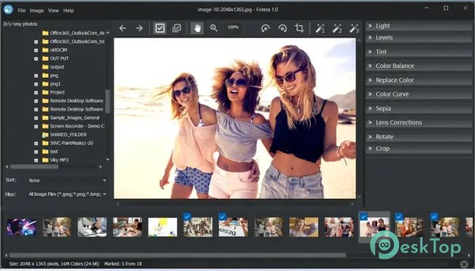Viewport: 475px width, 271px height.
Task: Open the Image menu
Action: pos(37,10)
